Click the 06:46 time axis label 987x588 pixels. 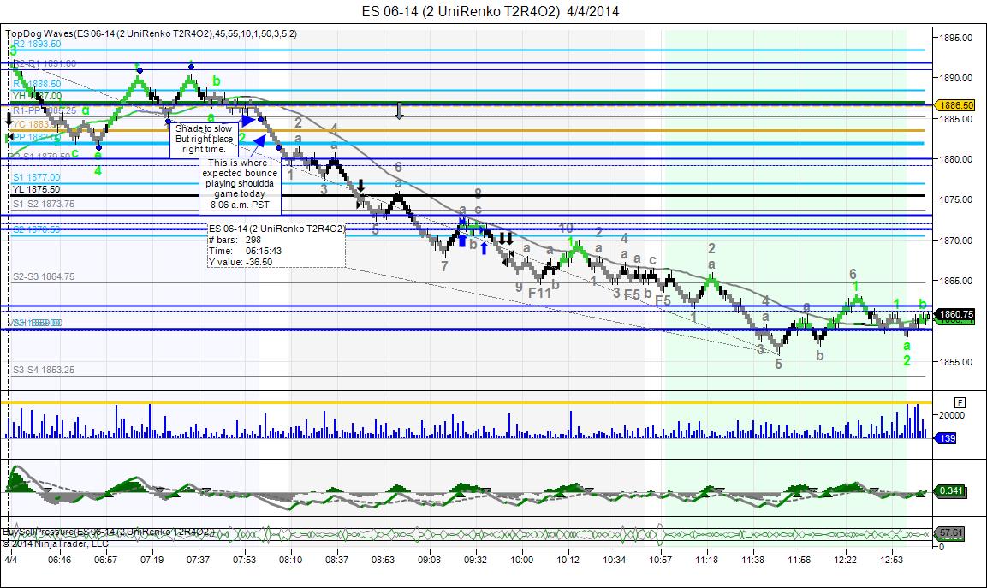(59, 560)
